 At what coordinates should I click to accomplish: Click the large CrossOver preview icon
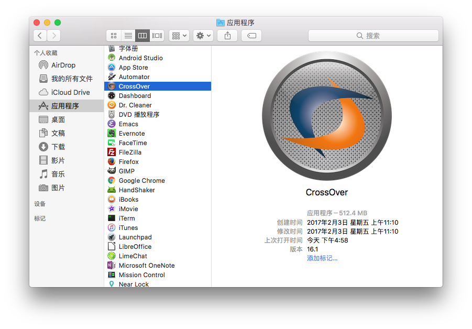326,115
